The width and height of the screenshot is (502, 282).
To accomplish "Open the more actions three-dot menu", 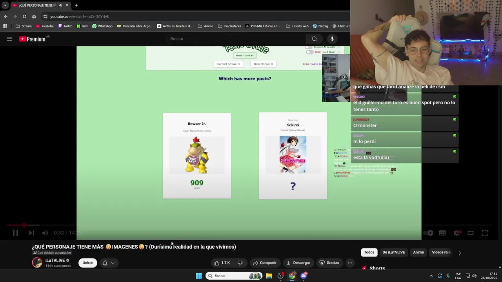I will pyautogui.click(x=350, y=263).
